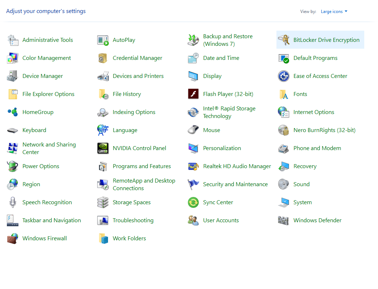This screenshot has width=378, height=289.
Task: Open the NVIDIA Control Panel icon
Action: tap(103, 148)
